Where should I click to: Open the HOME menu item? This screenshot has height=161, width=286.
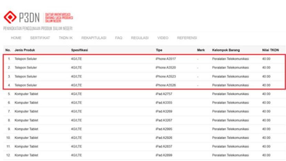pyautogui.click(x=16, y=38)
